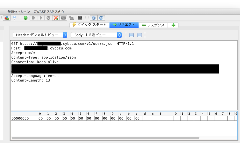This screenshot has height=143, width=240.
Task: Click the 00000000 offset row label
Action: (x=20, y=118)
